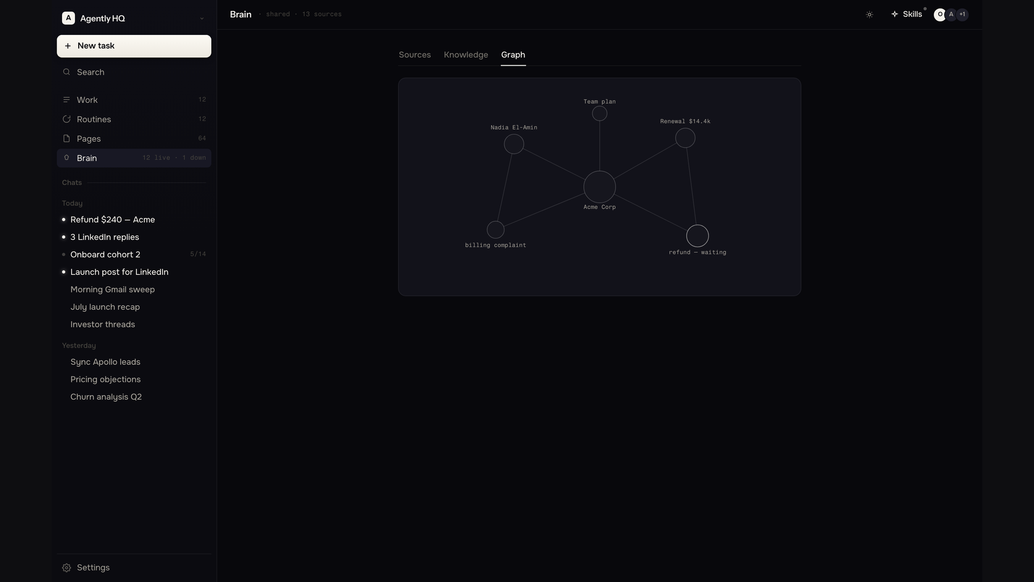This screenshot has width=1034, height=582.
Task: Open the 3 LinkedIn replies chat
Action: tap(134, 237)
